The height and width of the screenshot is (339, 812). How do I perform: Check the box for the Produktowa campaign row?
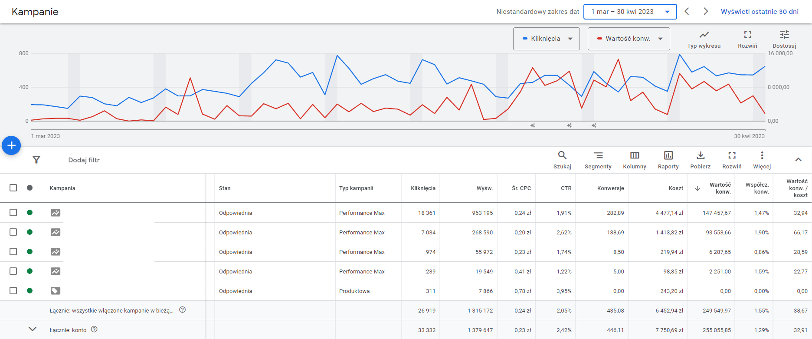click(13, 291)
